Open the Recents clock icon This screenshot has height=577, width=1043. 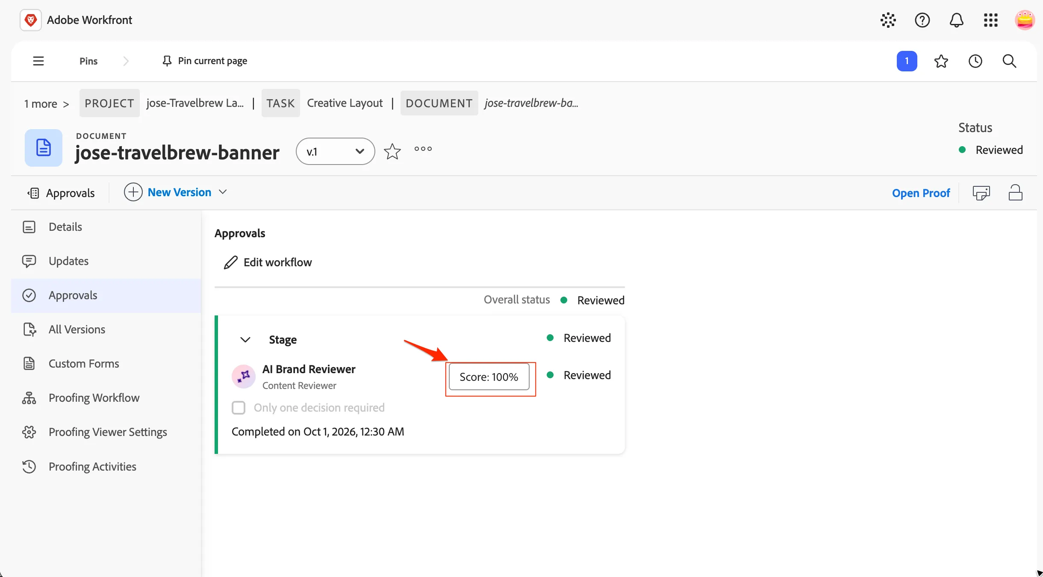[975, 61]
